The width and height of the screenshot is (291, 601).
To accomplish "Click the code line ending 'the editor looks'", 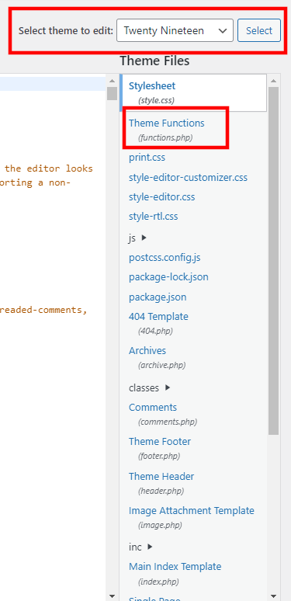I will 49,168.
